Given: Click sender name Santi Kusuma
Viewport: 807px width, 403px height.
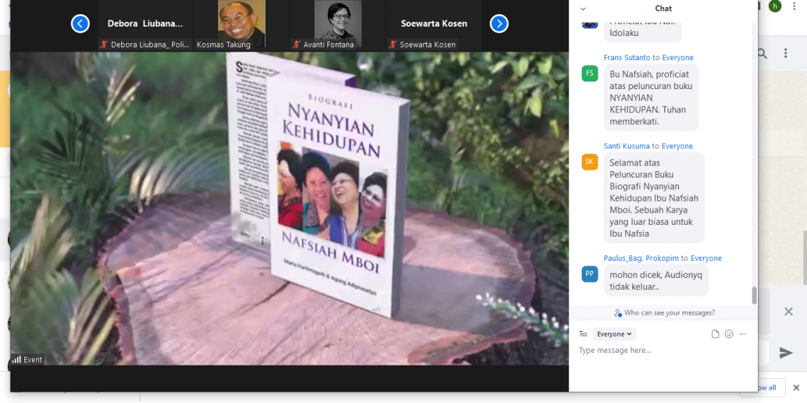Looking at the screenshot, I should point(627,146).
